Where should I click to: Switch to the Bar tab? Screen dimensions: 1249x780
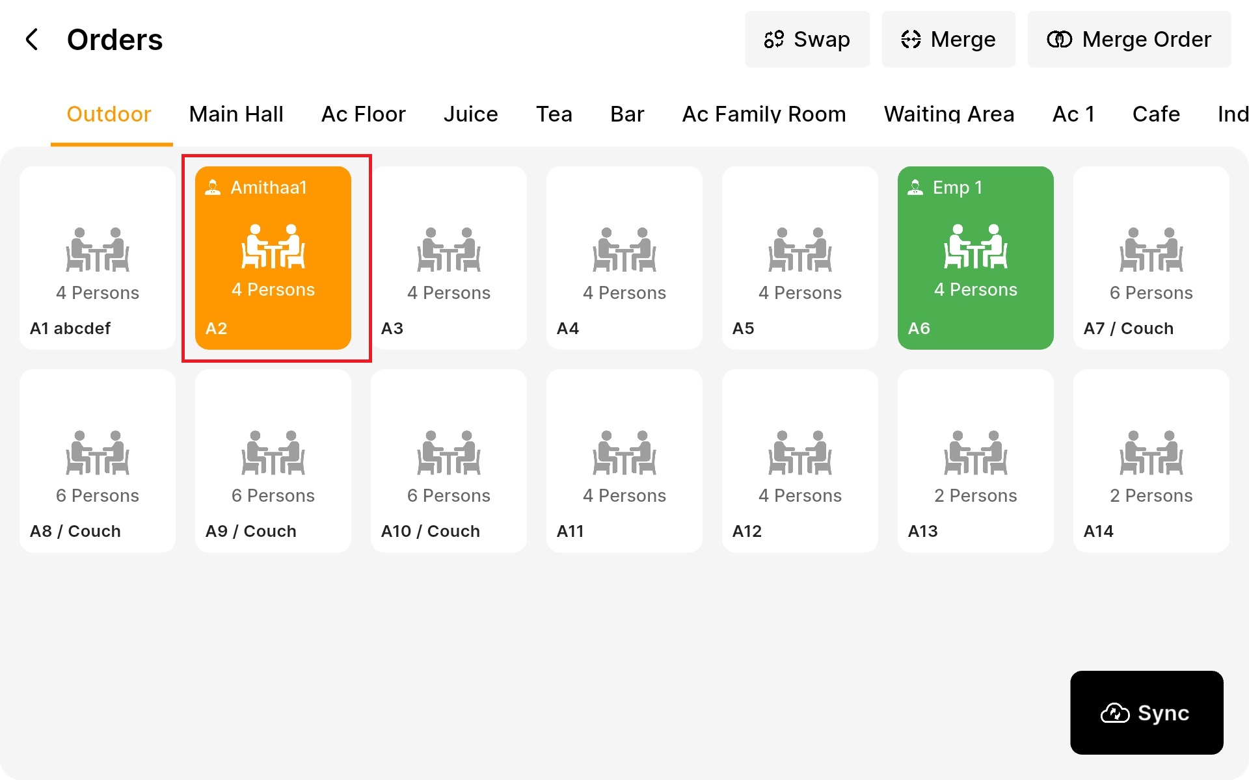(626, 114)
